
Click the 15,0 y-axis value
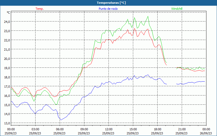click(x=7, y=105)
